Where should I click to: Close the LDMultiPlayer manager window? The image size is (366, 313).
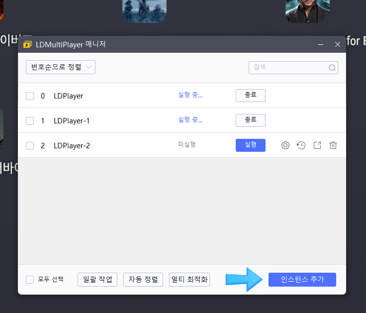tap(338, 44)
